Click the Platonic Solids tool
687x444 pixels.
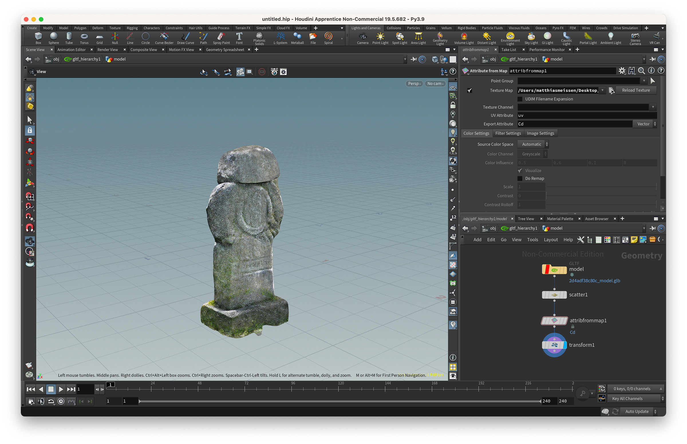(259, 38)
